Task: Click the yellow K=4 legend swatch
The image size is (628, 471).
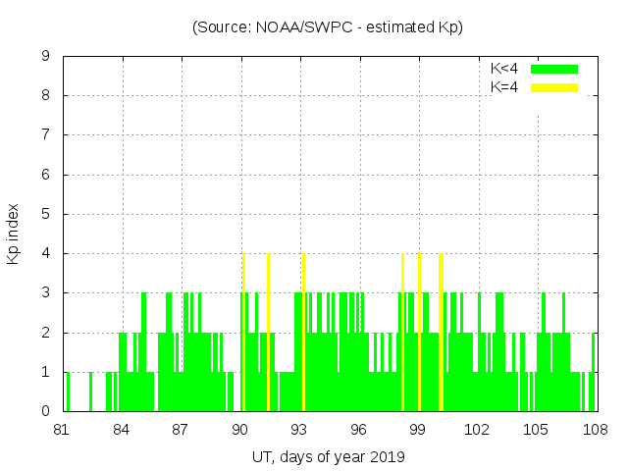Action: point(554,87)
